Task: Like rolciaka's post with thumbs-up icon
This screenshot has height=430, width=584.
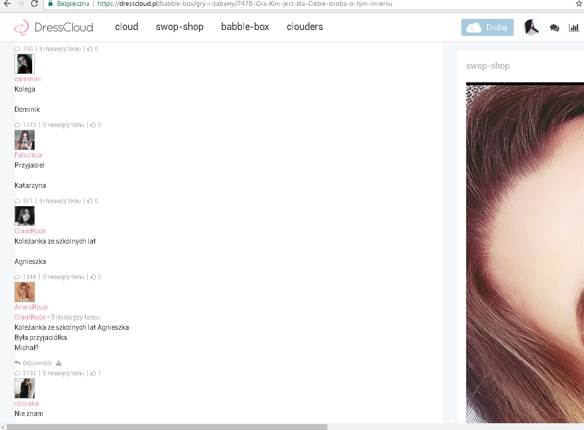Action: [93, 373]
